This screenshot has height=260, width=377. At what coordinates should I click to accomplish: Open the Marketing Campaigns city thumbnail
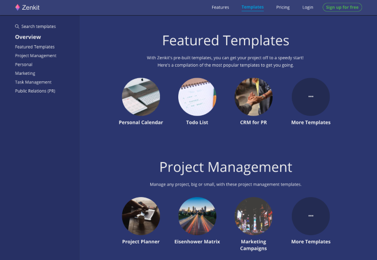click(254, 216)
